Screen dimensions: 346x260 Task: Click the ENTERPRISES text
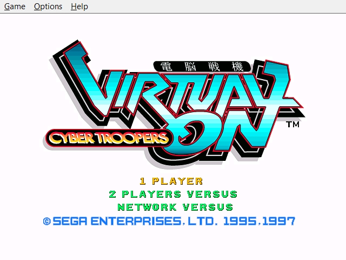(x=136, y=222)
